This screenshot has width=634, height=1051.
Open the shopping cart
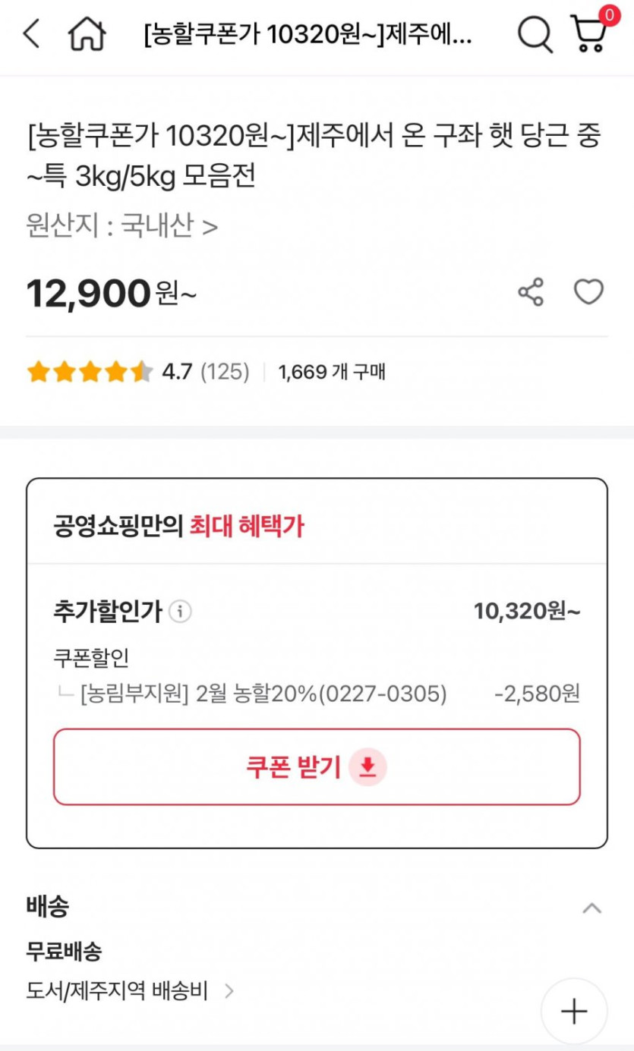pyautogui.click(x=588, y=34)
